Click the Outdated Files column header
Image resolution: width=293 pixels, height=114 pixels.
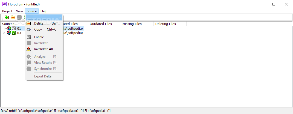click(104, 24)
